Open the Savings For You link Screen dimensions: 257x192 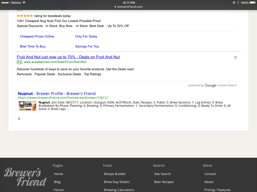coord(88,46)
